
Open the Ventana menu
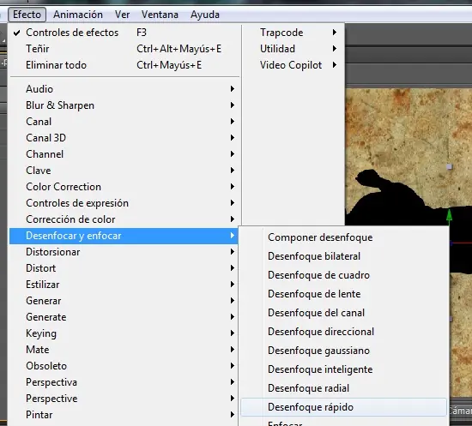pyautogui.click(x=160, y=15)
